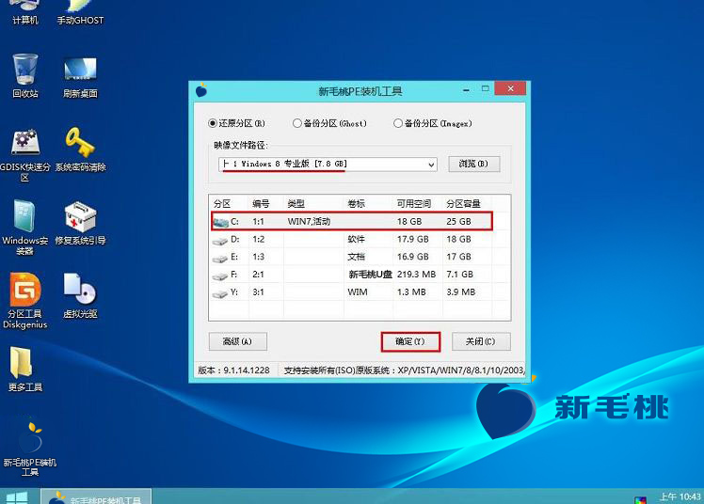
Task: Open the 计算机 desktop icon
Action: tap(25, 12)
